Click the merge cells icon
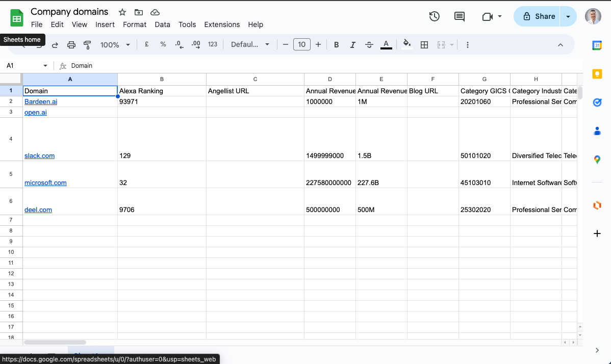Screen dimensions: 611x364 pyautogui.click(x=441, y=45)
